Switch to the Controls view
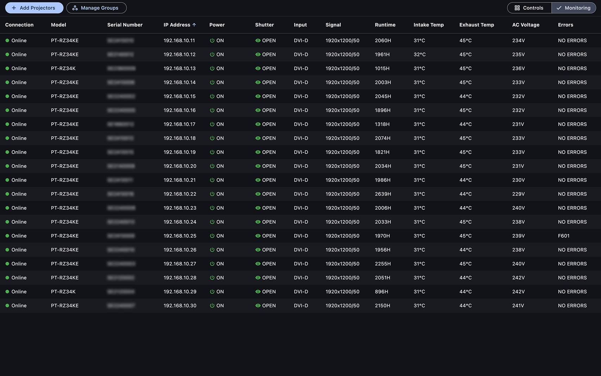This screenshot has height=376, width=601. click(x=529, y=8)
